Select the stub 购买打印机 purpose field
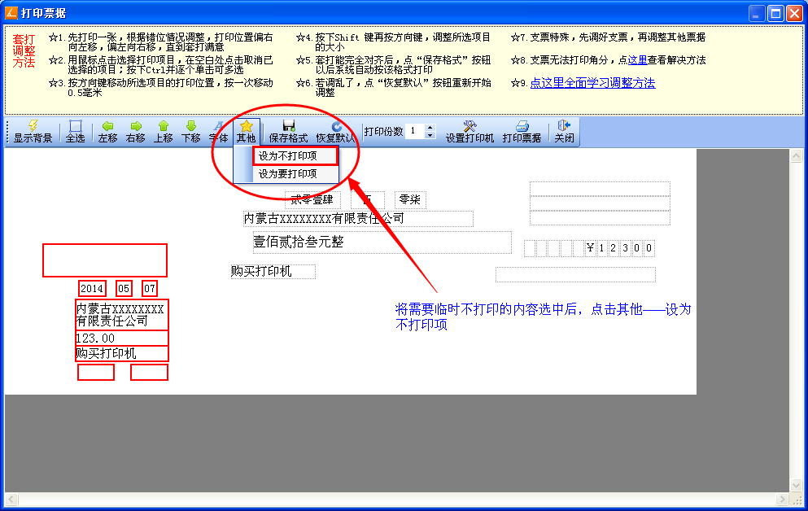 click(x=121, y=353)
